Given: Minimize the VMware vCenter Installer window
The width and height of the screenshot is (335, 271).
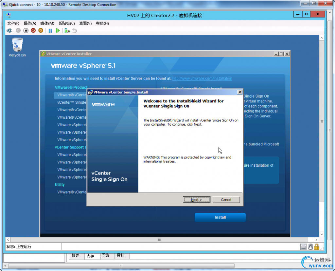Looking at the screenshot, I should pos(276,54).
